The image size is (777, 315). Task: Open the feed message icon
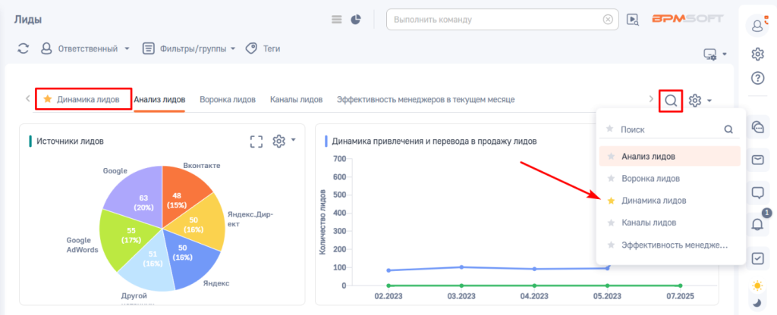[758, 192]
